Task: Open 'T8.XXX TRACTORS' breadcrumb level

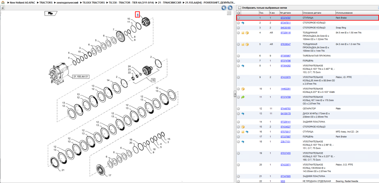Action: click(94, 2)
